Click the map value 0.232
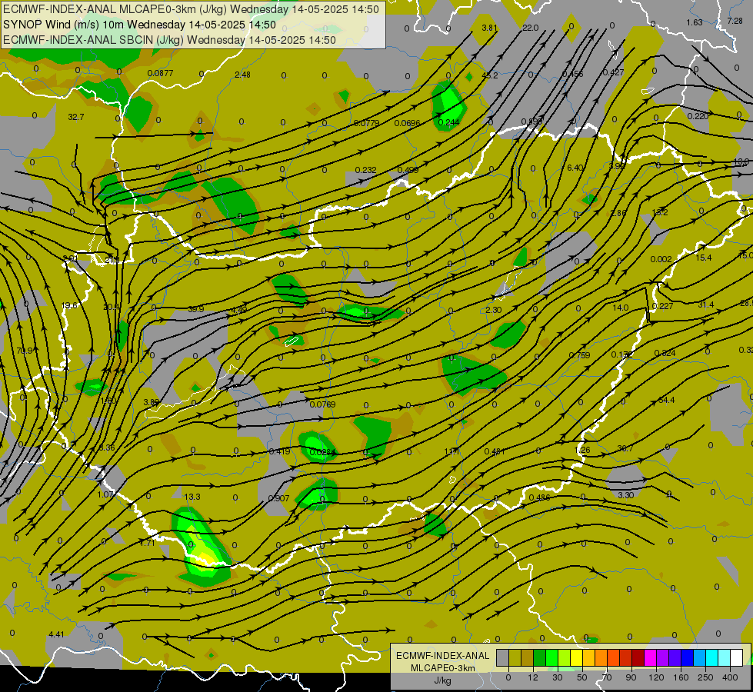The height and width of the screenshot is (692, 753). [x=366, y=170]
